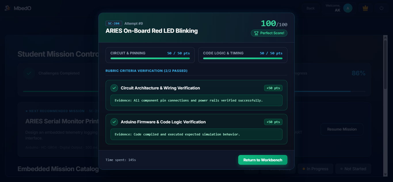
Task: Click the power logout icon
Action: point(381,8)
